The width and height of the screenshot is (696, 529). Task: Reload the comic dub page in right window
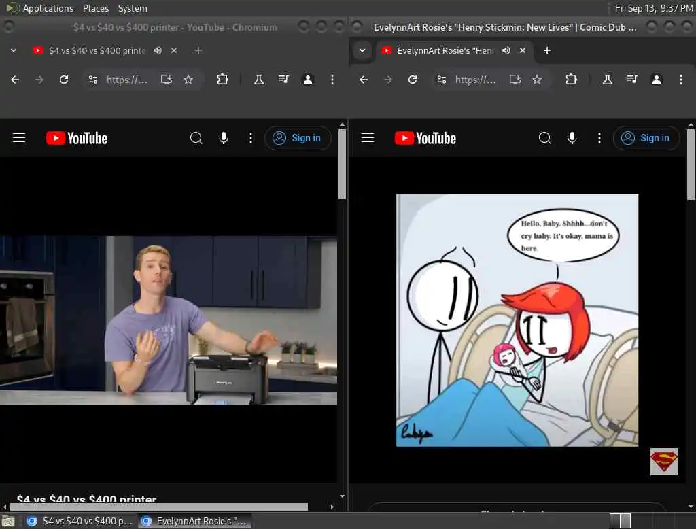(x=413, y=80)
